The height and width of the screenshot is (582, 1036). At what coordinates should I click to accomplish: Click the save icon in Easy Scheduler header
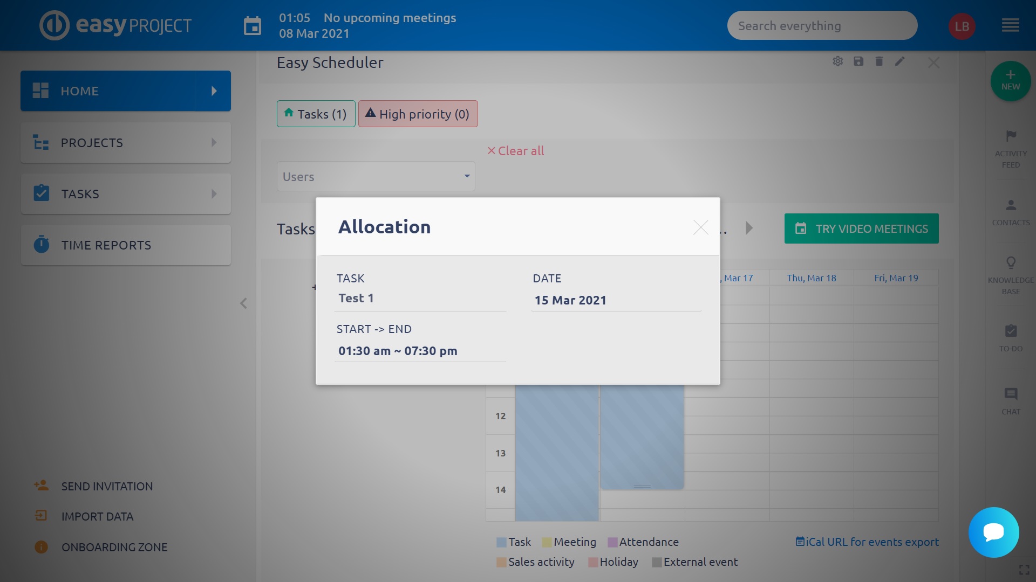858,61
